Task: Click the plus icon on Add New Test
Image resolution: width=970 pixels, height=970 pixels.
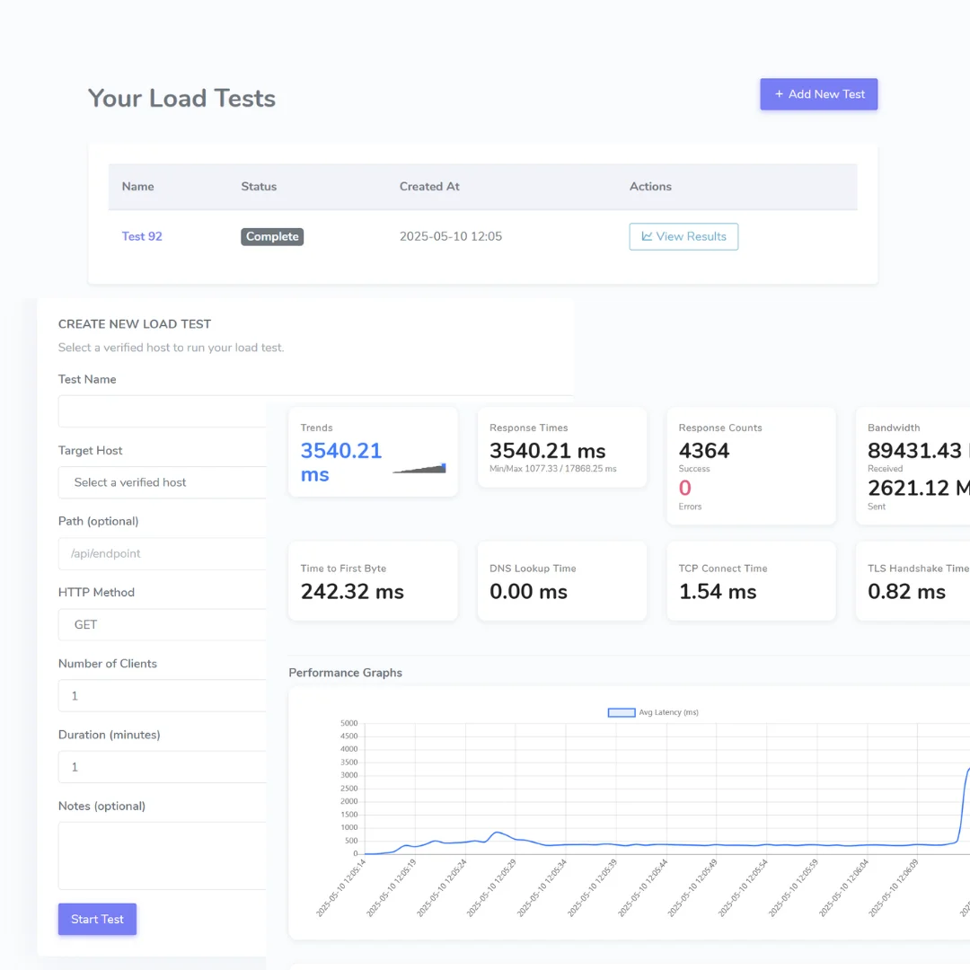Action: click(x=779, y=94)
